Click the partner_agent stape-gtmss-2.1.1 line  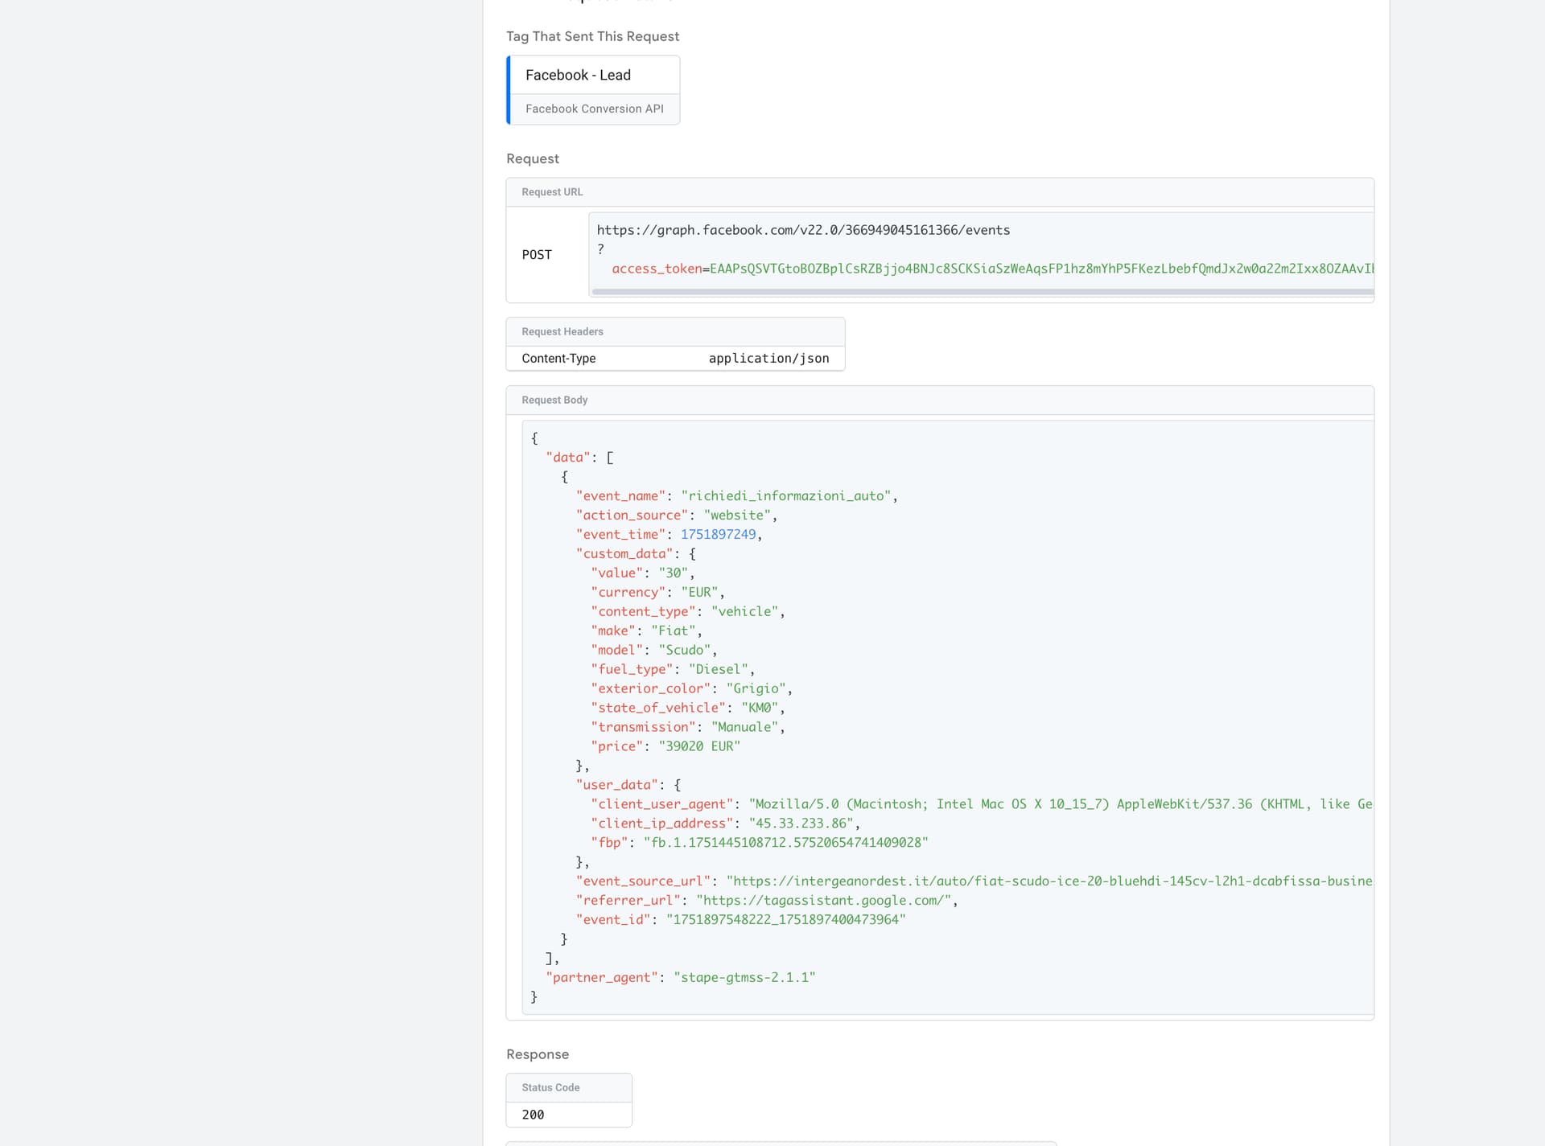click(x=680, y=979)
